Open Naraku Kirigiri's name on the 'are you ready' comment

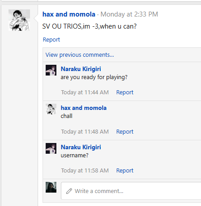81,69
